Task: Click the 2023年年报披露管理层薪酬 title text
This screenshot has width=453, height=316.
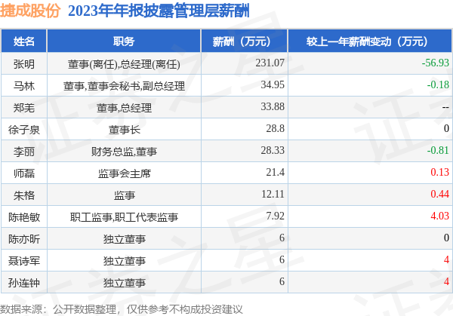Action: 159,11
